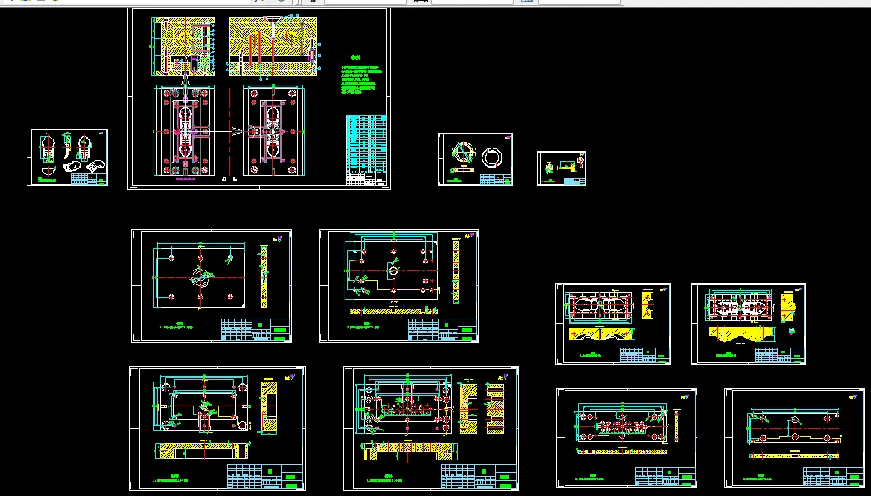The image size is (871, 496).
Task: Select the green technical notes in assembly sheet
Action: point(361,76)
